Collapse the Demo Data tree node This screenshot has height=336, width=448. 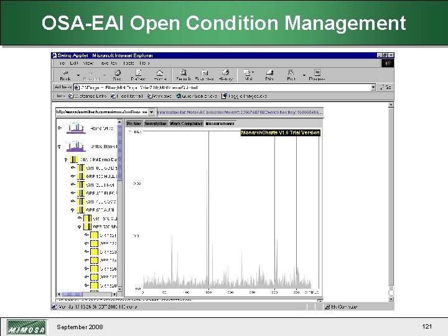click(x=66, y=159)
